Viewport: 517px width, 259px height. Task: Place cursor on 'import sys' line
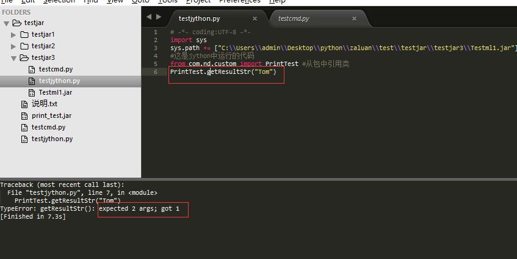188,40
